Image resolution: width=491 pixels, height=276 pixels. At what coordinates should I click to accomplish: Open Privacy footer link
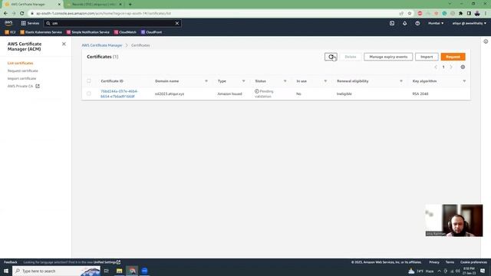point(434,262)
